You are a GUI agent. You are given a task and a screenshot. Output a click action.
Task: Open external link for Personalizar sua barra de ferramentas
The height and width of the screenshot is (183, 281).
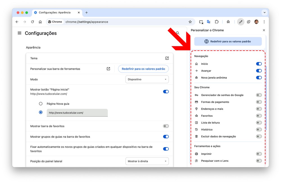108,69
